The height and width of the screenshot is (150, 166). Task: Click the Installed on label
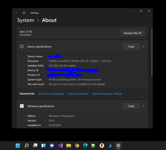(34, 125)
